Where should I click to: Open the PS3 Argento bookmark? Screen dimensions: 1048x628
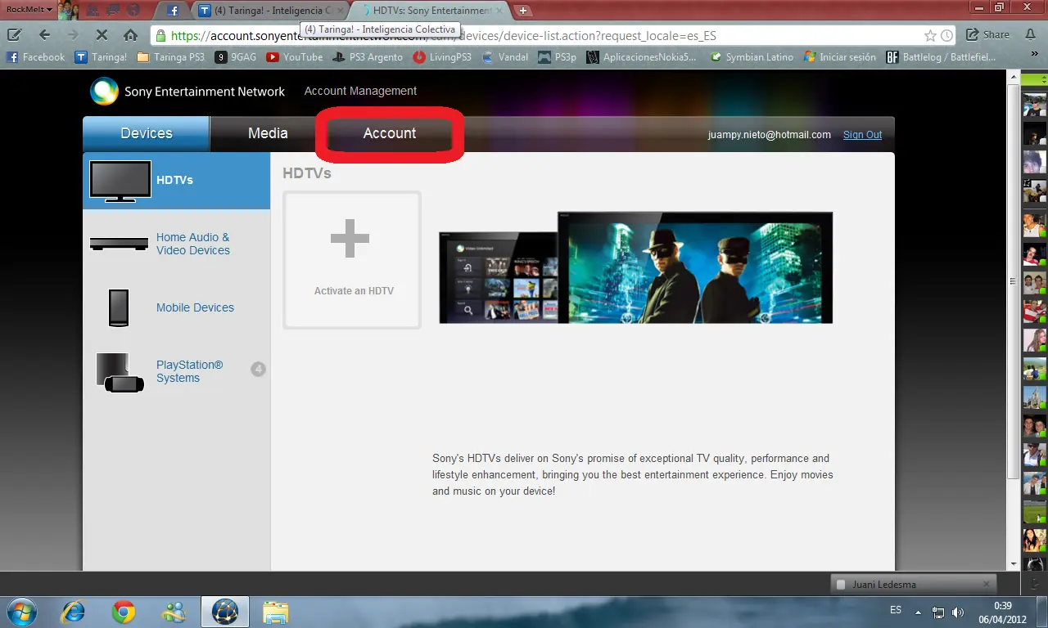point(368,57)
